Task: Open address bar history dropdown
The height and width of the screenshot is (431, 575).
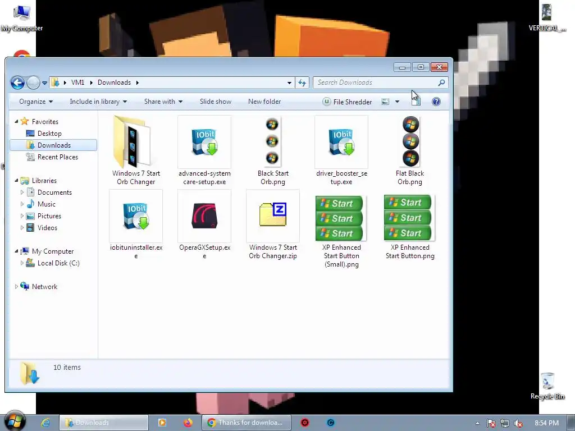Action: coord(289,83)
